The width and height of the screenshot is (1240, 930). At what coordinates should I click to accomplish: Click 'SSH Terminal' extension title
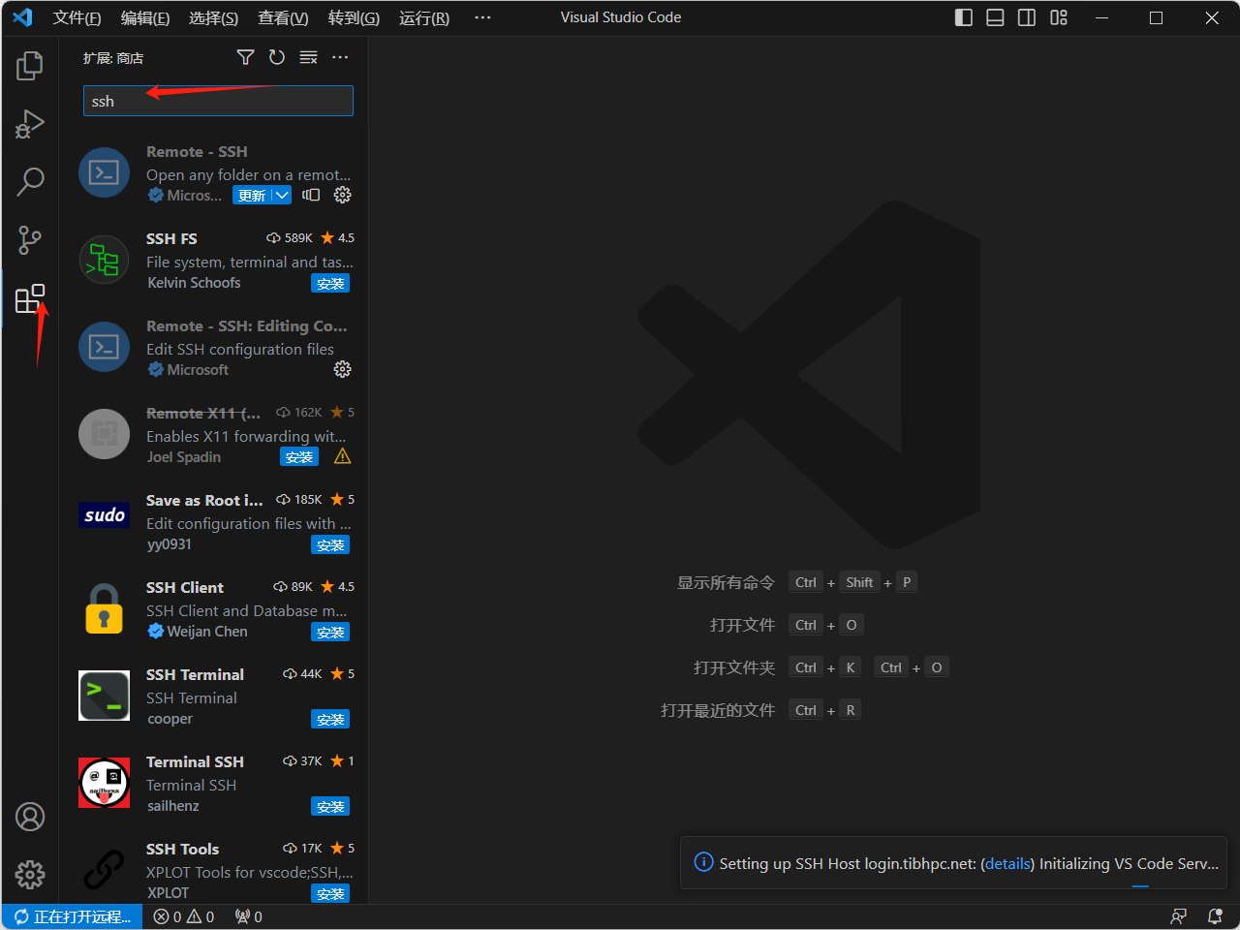[x=195, y=674]
